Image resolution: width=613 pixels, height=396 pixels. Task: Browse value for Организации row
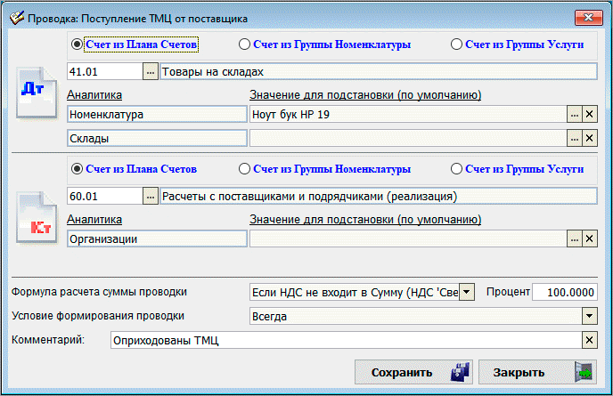575,238
